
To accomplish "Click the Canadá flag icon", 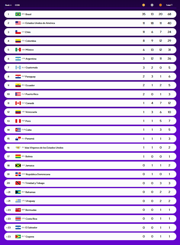I will [18, 103].
